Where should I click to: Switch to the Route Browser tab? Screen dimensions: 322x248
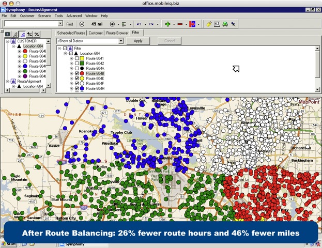(x=117, y=33)
